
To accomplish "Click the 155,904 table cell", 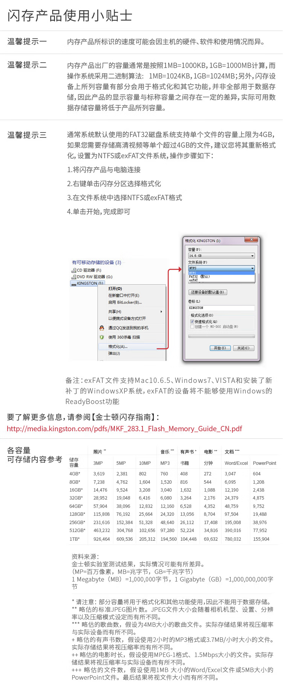I will click(x=261, y=539).
